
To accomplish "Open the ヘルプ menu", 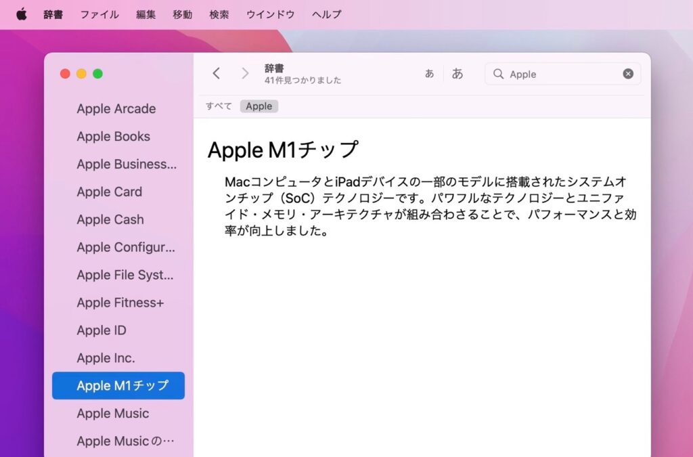I will pos(327,15).
